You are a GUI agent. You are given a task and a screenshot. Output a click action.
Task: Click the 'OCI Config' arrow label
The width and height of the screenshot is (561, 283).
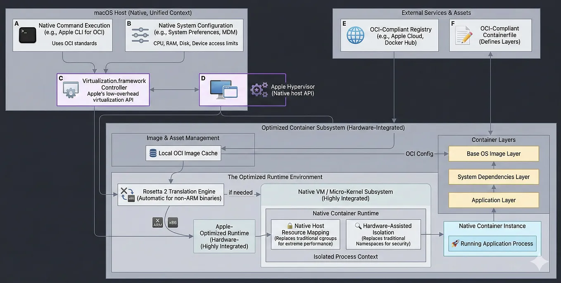(419, 153)
